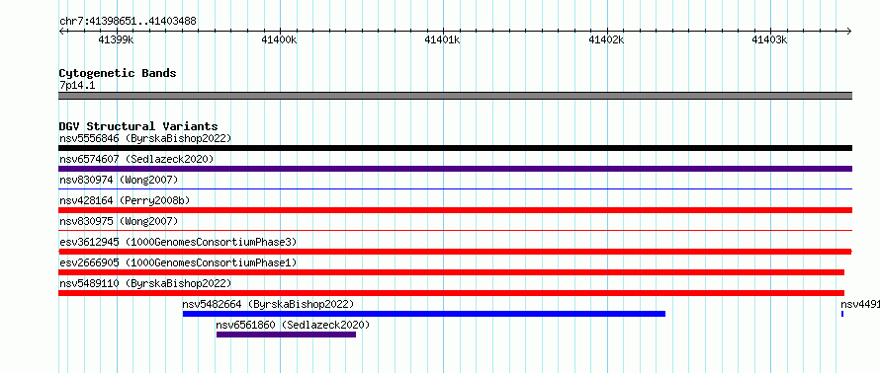Open nsv5556846 (ByrskaBishop2022) label

[145, 138]
